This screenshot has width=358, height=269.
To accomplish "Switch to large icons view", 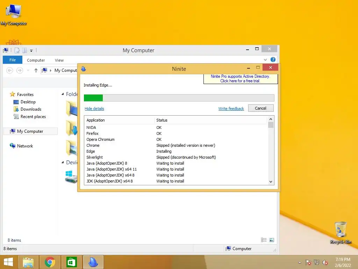I will coord(272,240).
